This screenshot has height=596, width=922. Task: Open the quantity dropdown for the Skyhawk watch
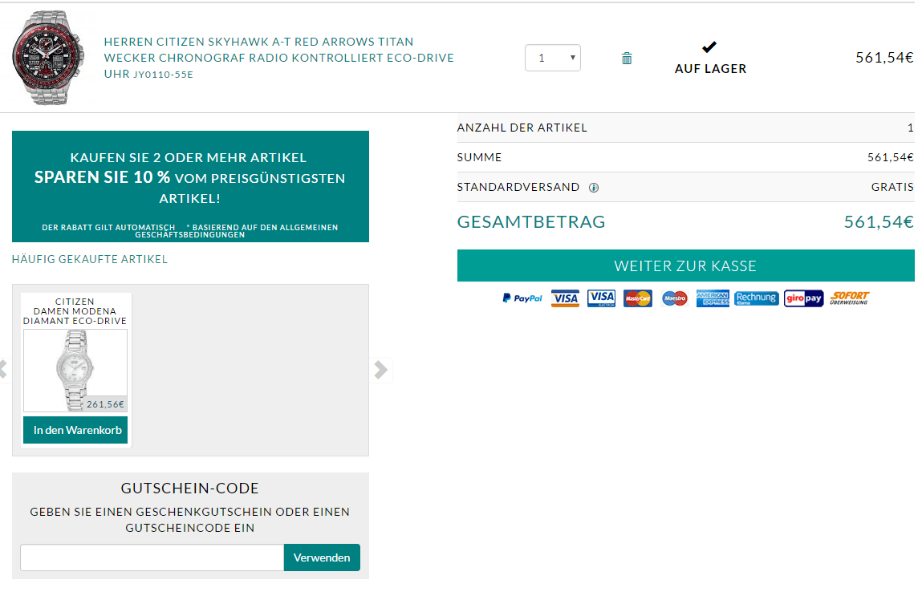coord(553,58)
